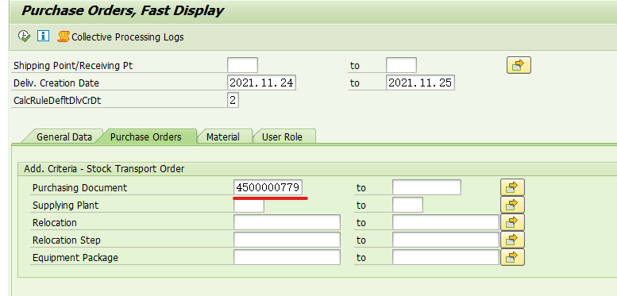617x296 pixels.
Task: Click the Execute clock icon
Action: 24,37
